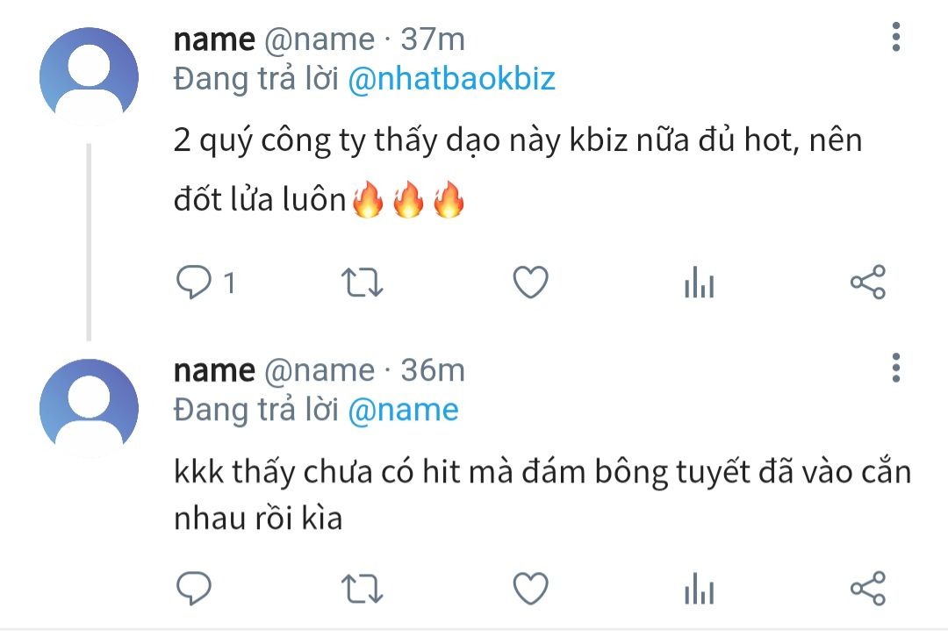Reply to the 36m tweet
This screenshot has width=948, height=637.
[x=193, y=588]
